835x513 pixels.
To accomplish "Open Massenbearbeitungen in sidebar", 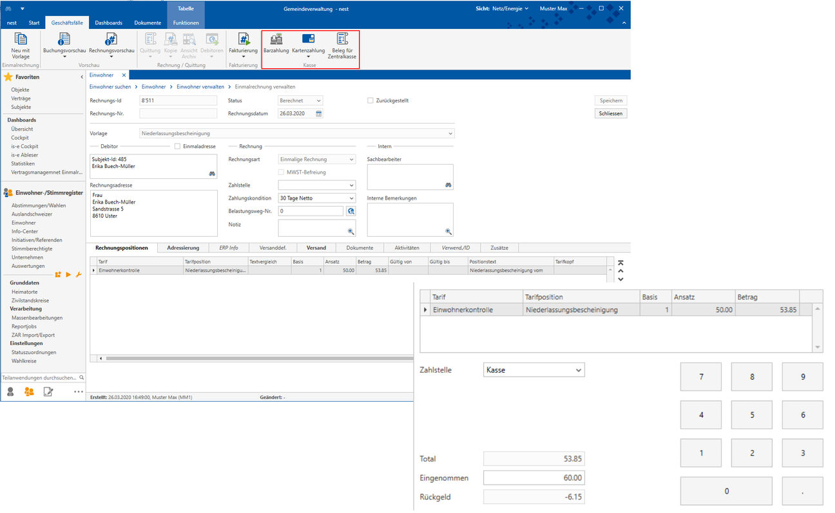I will click(x=37, y=318).
